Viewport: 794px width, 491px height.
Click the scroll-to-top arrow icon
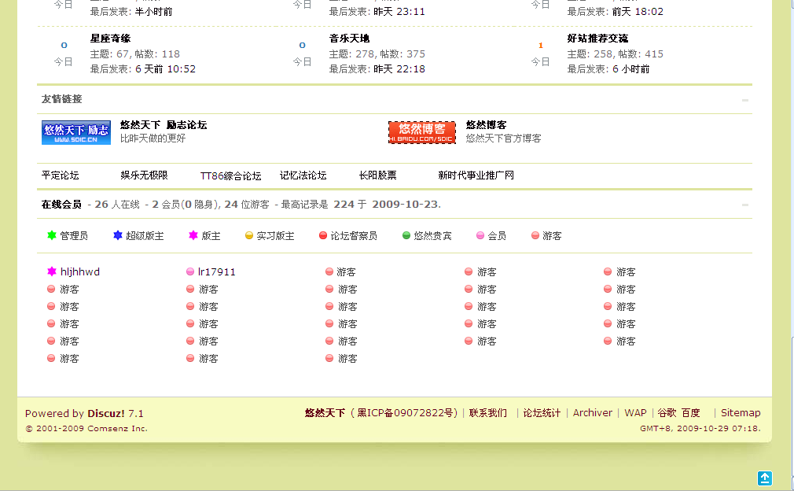coord(765,478)
